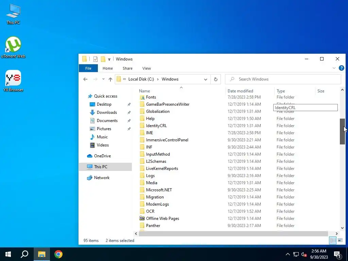The width and height of the screenshot is (348, 261).
Task: Click the scroll up arrow of file list
Action: [x=342, y=90]
